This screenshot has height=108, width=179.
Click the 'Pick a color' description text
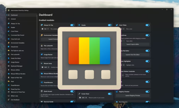coord(129,29)
